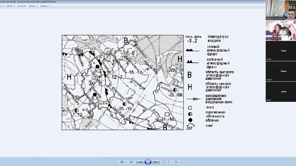Viewport: 296px width, 166px height.
Task: Select the Сева participant tile
Action: tap(281, 51)
